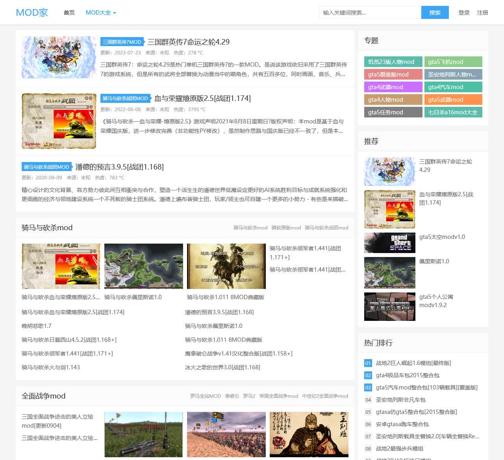Open ranked 08 战地2最强步兵模组
Image resolution: width=504 pixels, height=460 pixels.
400,449
